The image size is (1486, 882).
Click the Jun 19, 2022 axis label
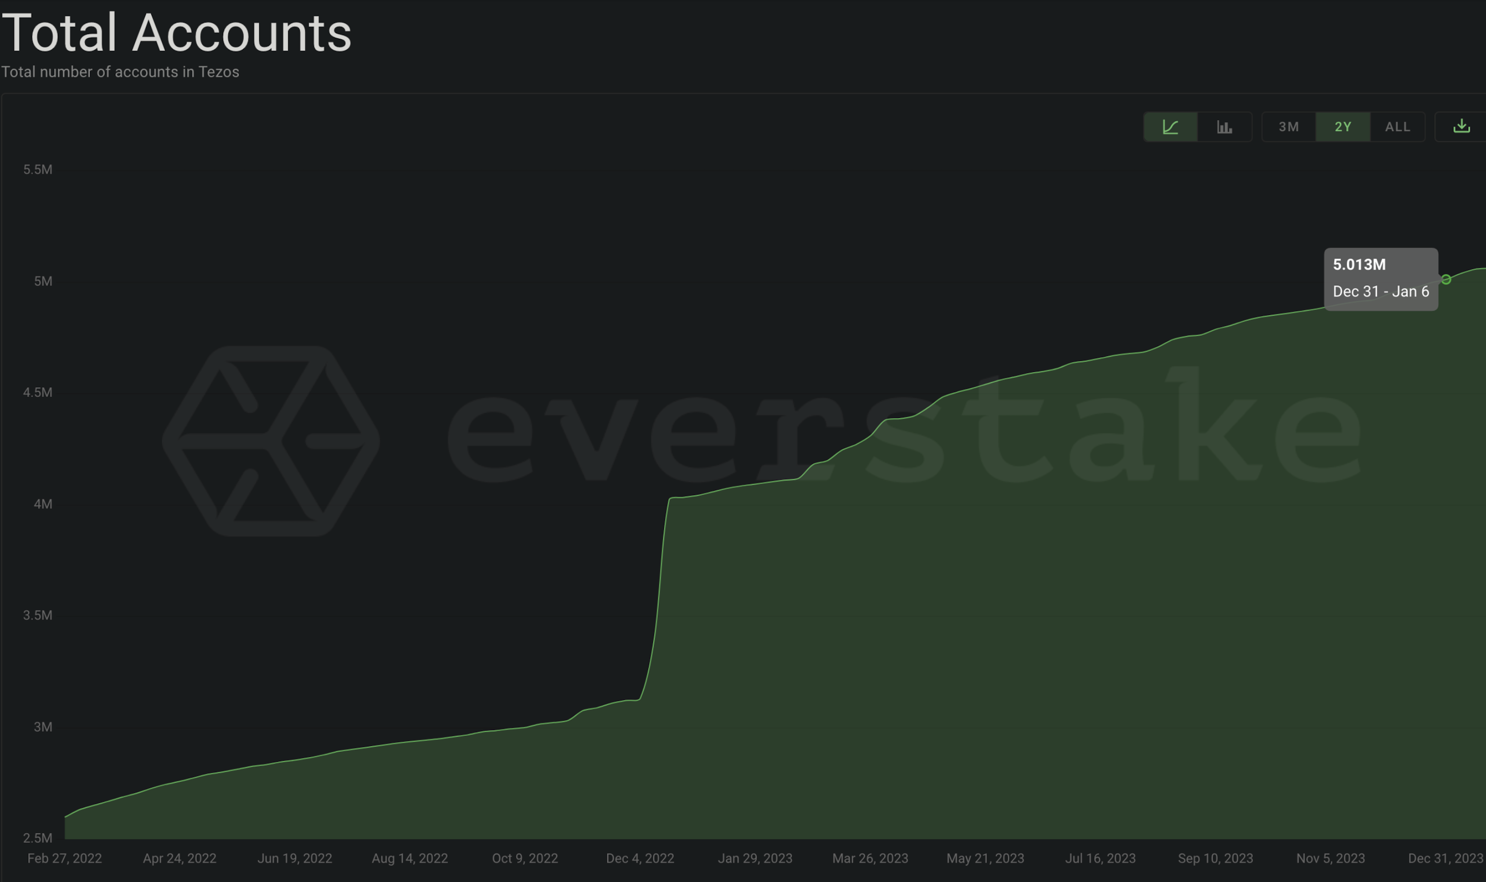pos(295,858)
